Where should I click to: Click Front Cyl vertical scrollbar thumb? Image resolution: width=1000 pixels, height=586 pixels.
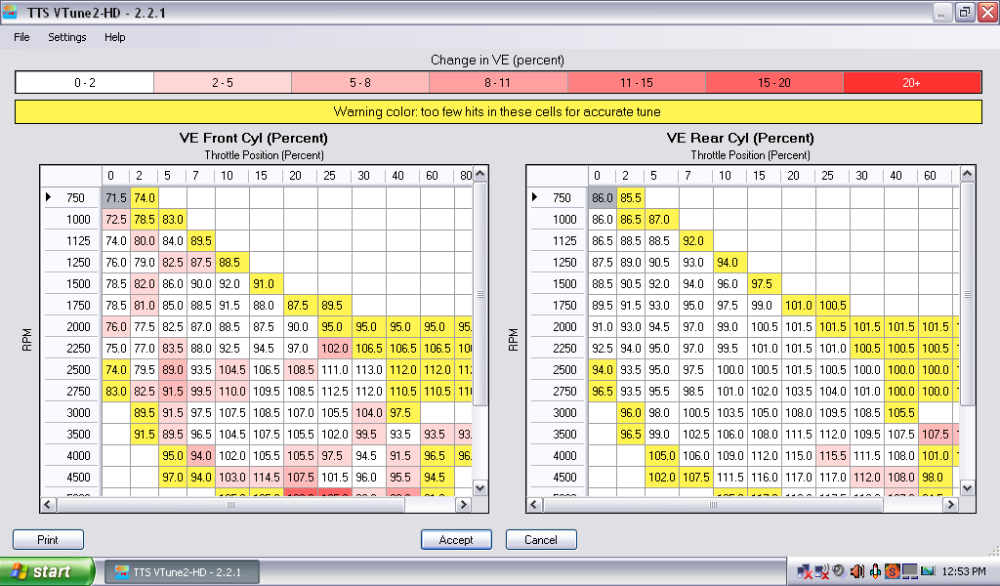[x=480, y=294]
